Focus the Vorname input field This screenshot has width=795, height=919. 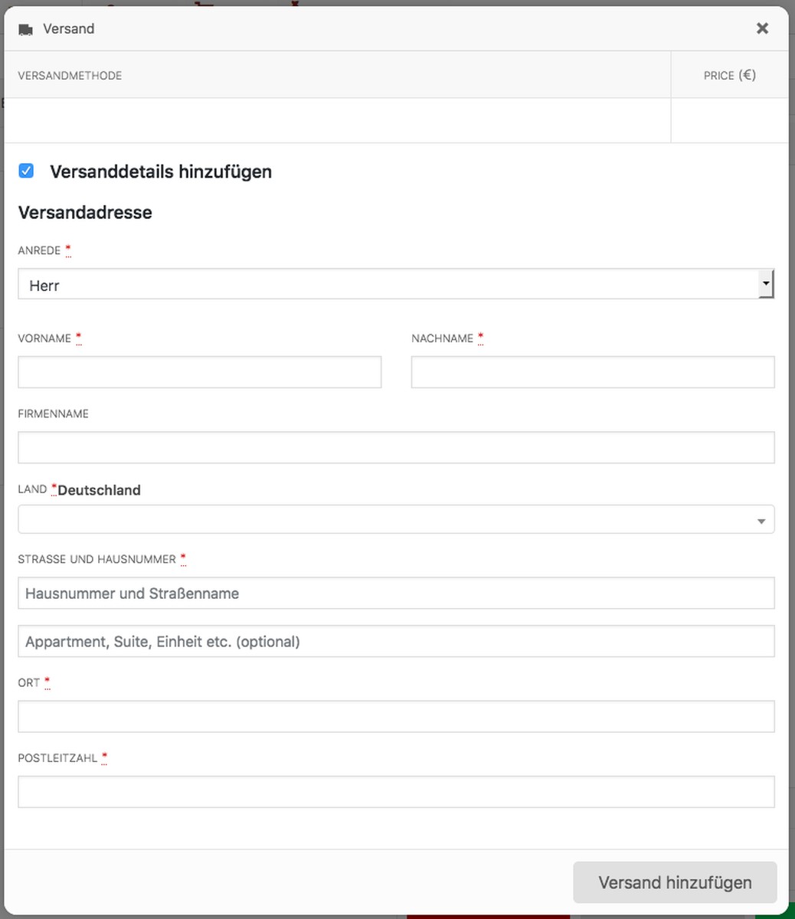coord(199,372)
